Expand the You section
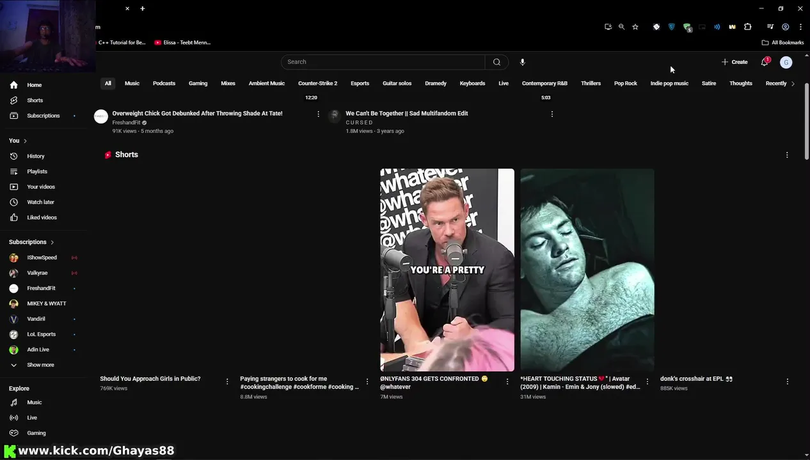 coord(18,141)
